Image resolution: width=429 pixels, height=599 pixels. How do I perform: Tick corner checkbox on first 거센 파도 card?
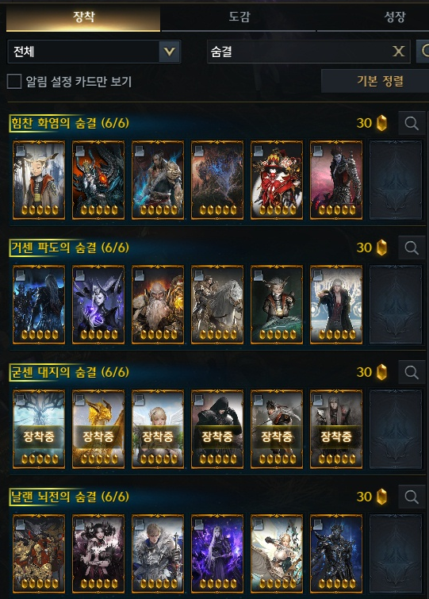pyautogui.click(x=21, y=275)
